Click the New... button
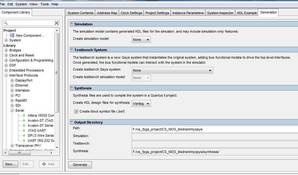 (10, 164)
